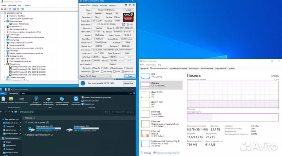The height and width of the screenshot is (156, 282).
Task: Click BIOS export share icon in GPU-Z
Action: point(124,24)
